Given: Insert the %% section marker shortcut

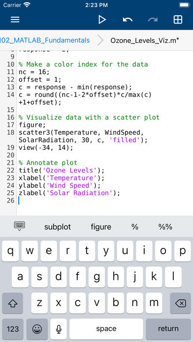Looking at the screenshot, I should [165, 227].
